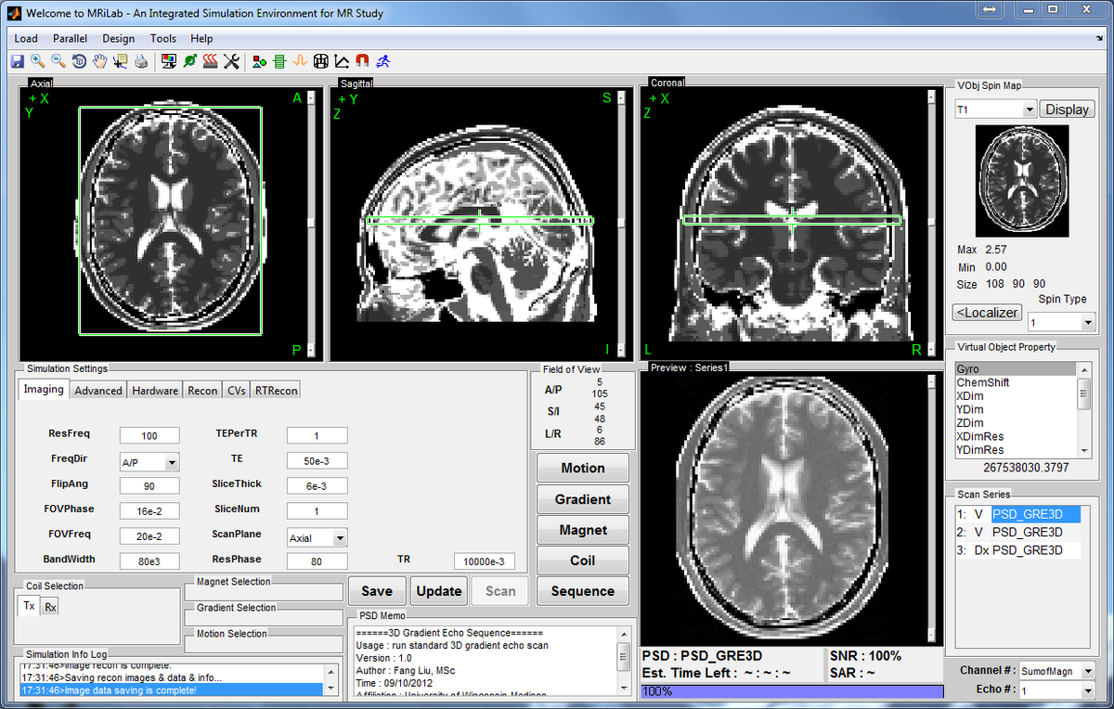Expand the T1 spin map dropdown
This screenshot has height=709, width=1114.
point(995,110)
